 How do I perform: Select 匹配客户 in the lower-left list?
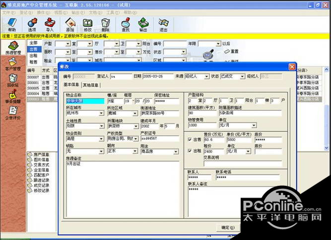coord(39,175)
